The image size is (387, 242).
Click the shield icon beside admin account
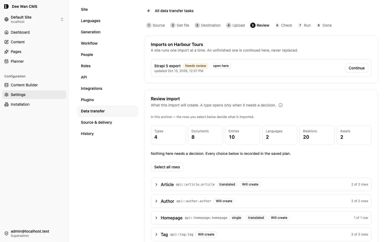[6, 233]
